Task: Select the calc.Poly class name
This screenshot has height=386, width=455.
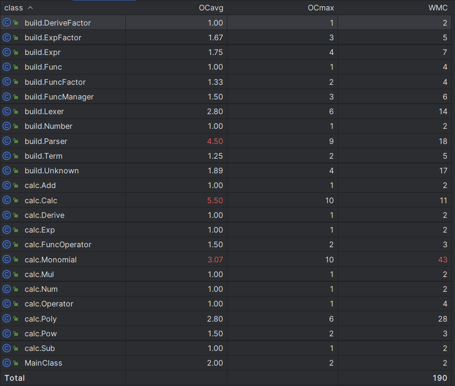Action: click(x=41, y=319)
